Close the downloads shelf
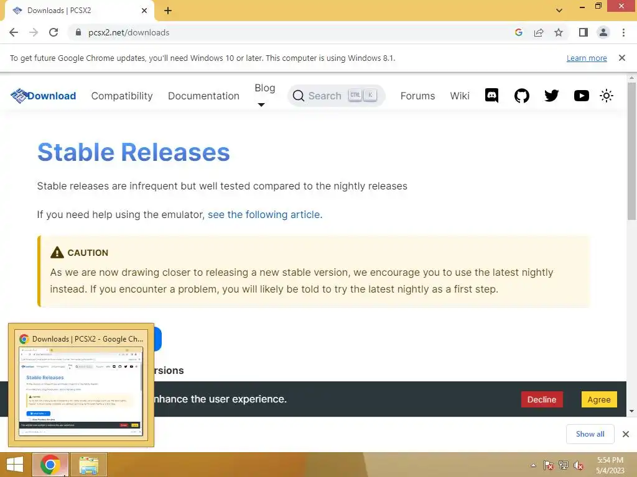The width and height of the screenshot is (637, 477). [626, 434]
